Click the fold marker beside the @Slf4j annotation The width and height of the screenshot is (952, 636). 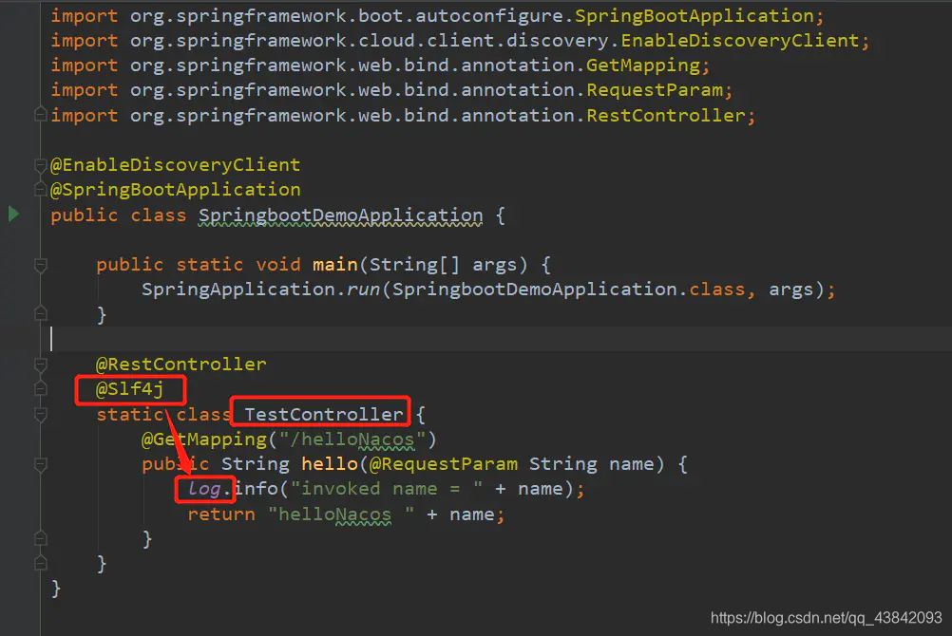41,388
